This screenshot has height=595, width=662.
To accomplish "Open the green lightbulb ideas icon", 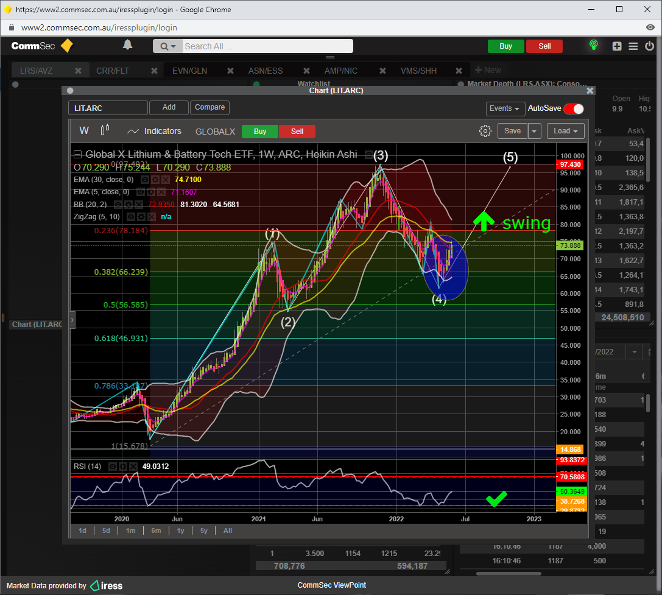I will [x=594, y=45].
